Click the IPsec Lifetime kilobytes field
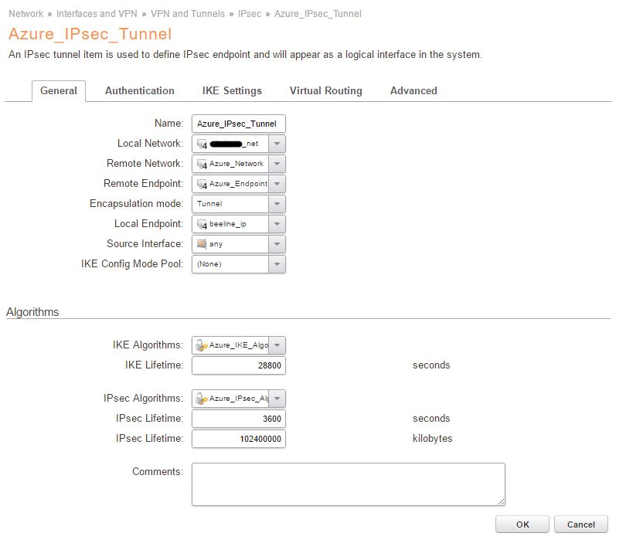Screen dimensions: 626x550 [239, 439]
